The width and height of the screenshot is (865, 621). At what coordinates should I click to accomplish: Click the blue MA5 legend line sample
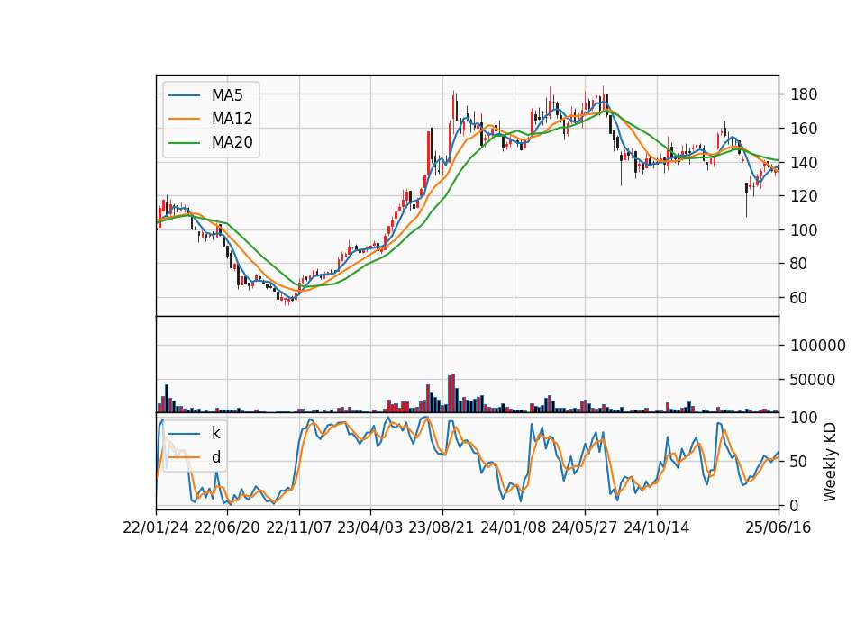[184, 95]
